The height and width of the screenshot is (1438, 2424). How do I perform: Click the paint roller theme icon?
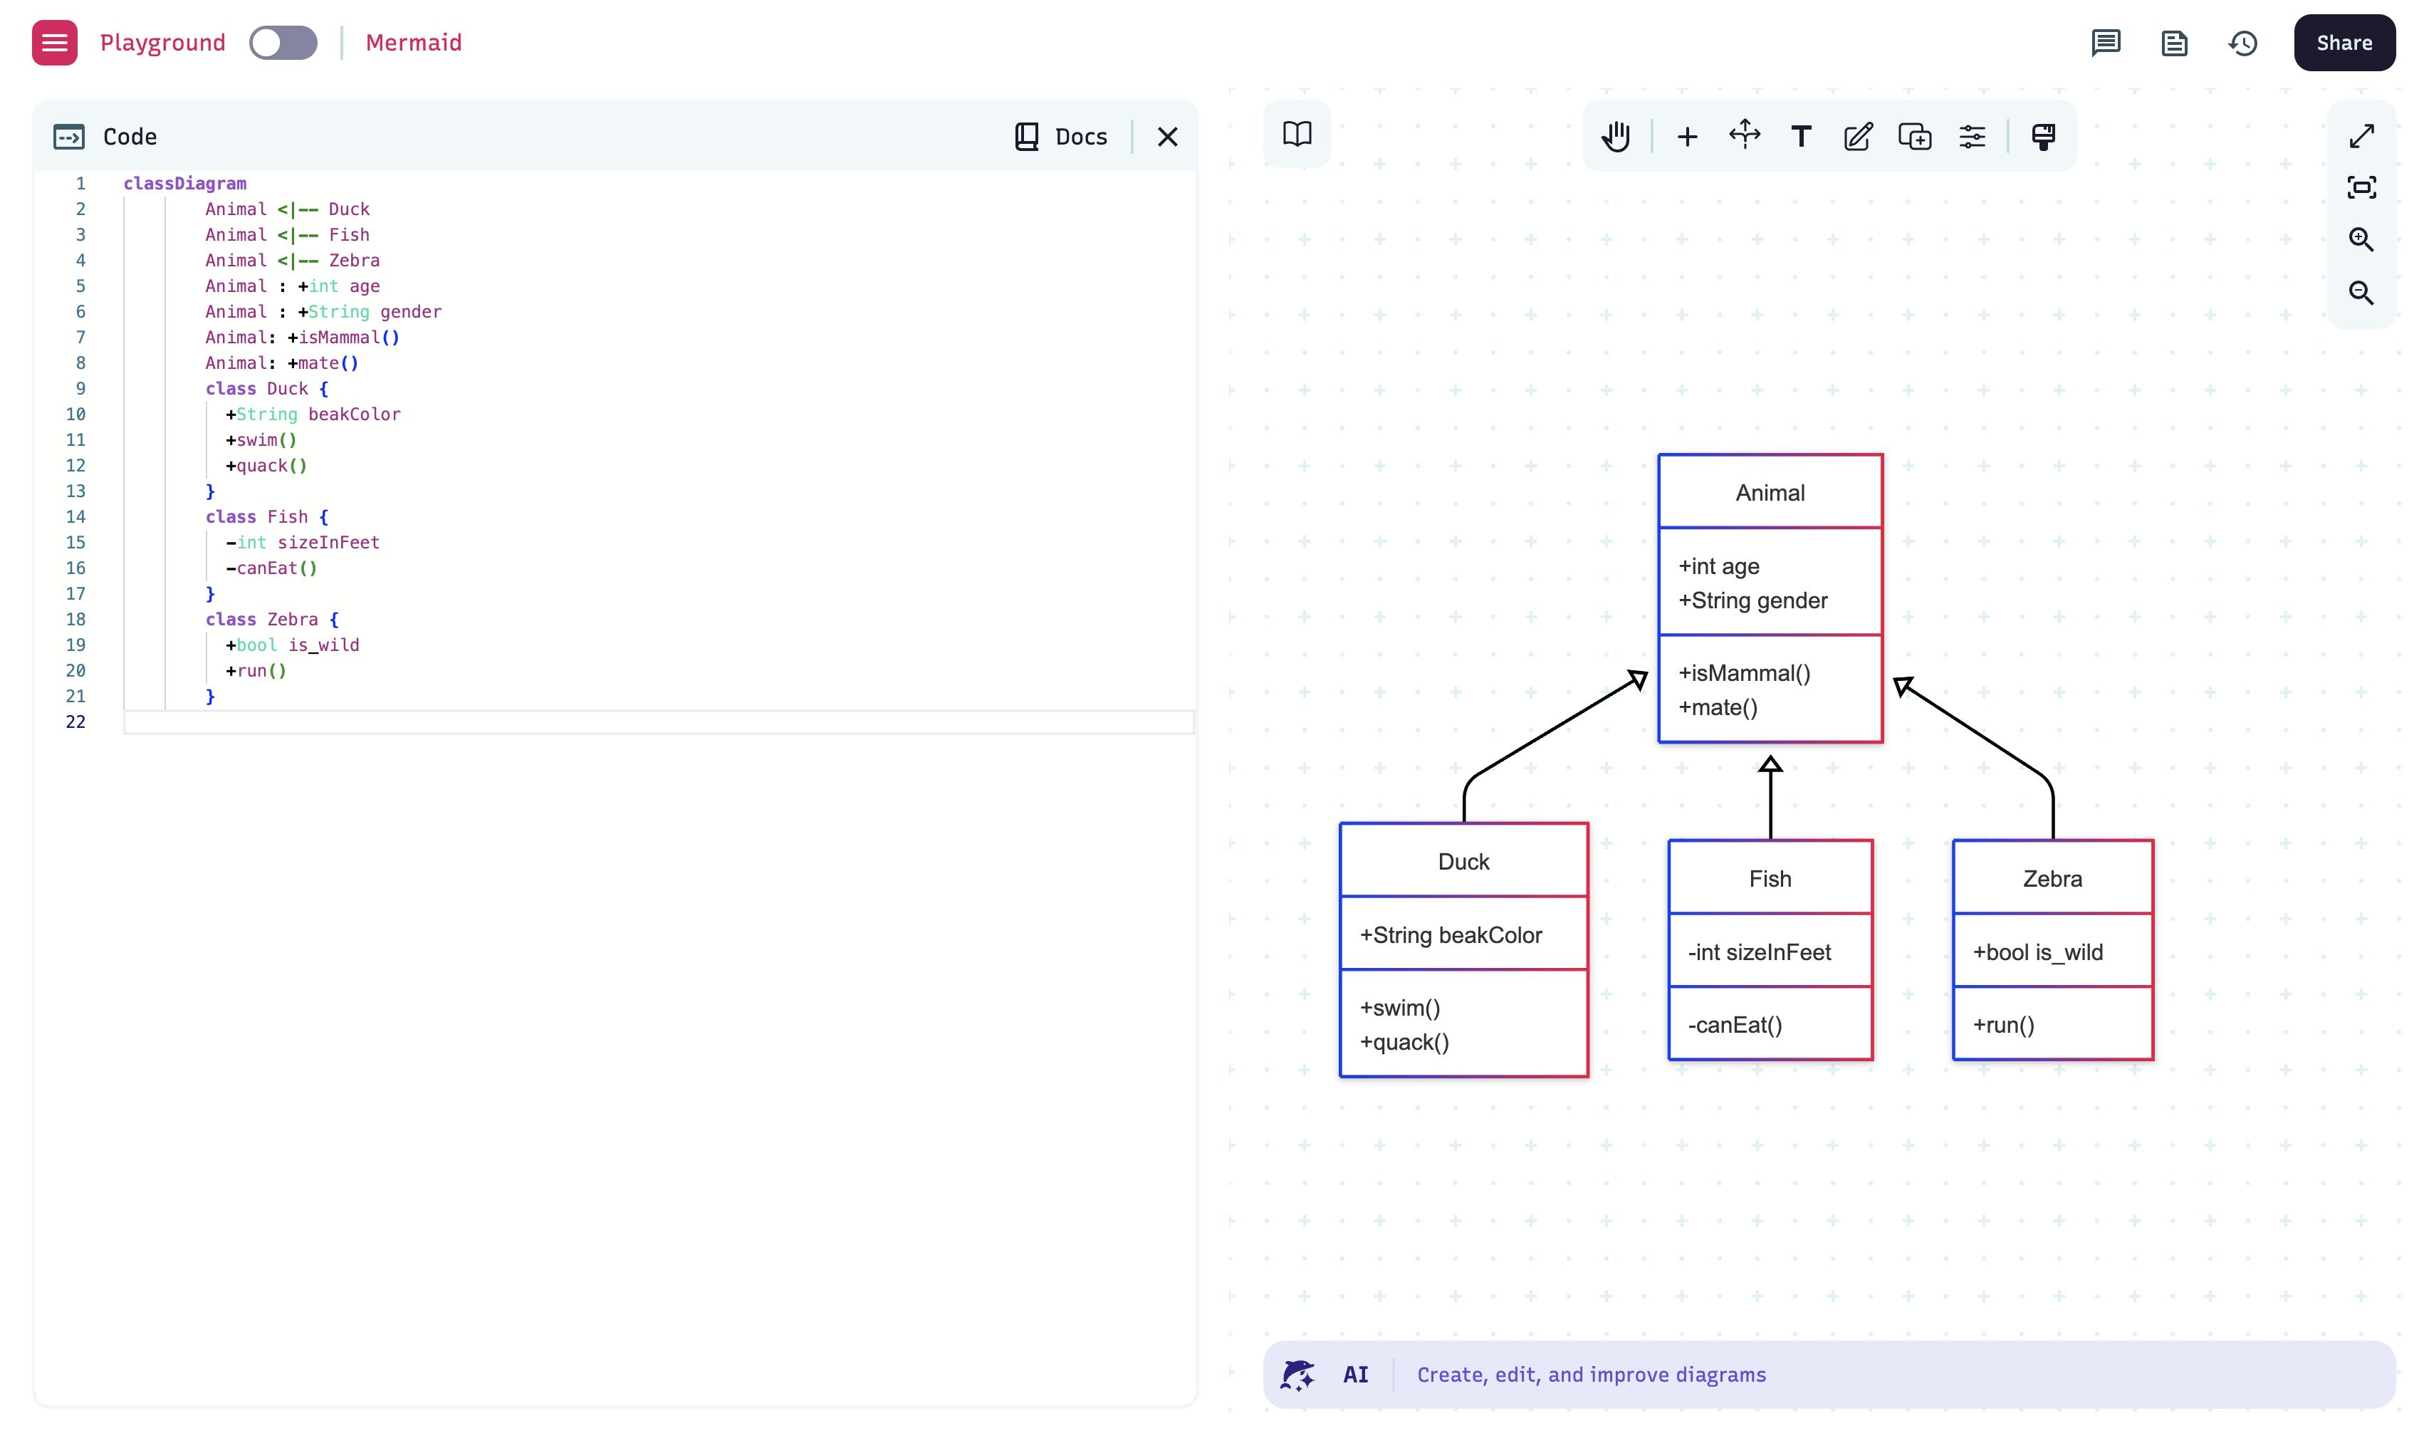[x=2043, y=137]
